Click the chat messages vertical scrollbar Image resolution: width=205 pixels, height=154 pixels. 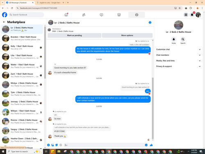(153, 108)
